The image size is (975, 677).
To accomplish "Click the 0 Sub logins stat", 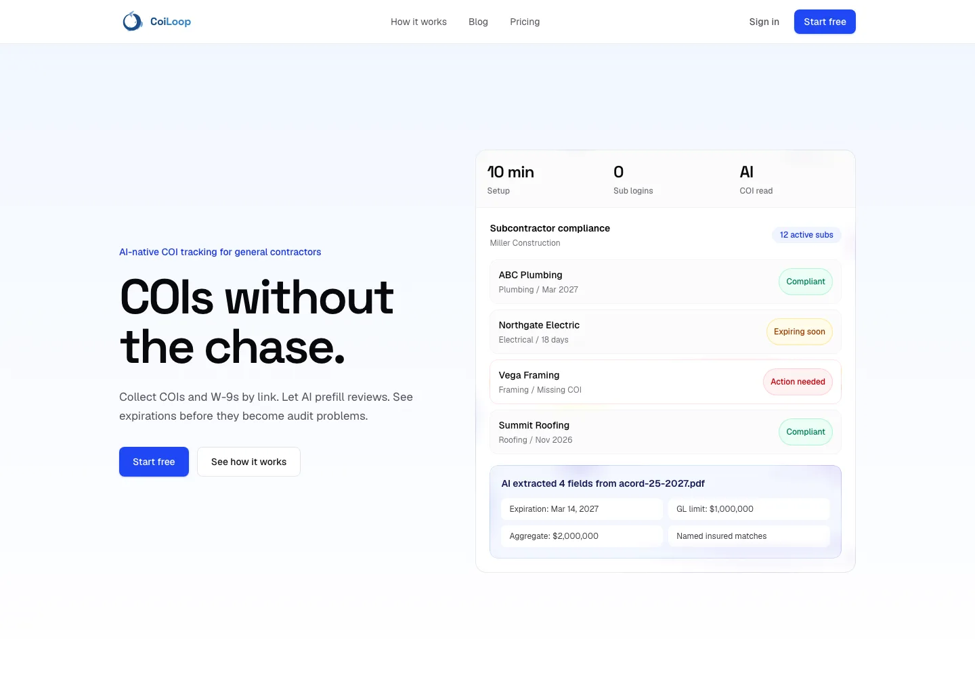I will point(633,179).
